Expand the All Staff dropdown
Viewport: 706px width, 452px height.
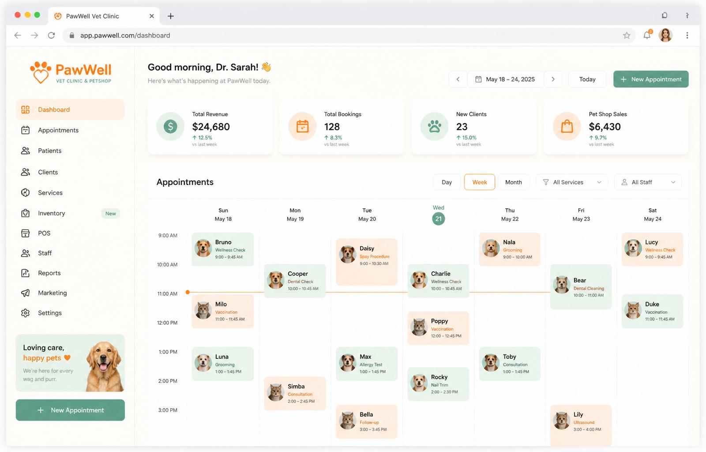(x=648, y=182)
